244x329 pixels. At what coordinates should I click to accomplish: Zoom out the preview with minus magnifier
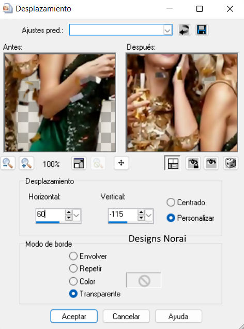pos(8,163)
